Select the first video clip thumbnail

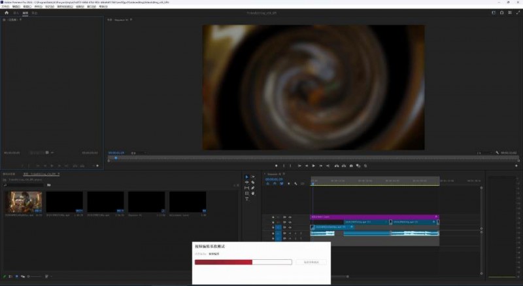[x=24, y=202]
